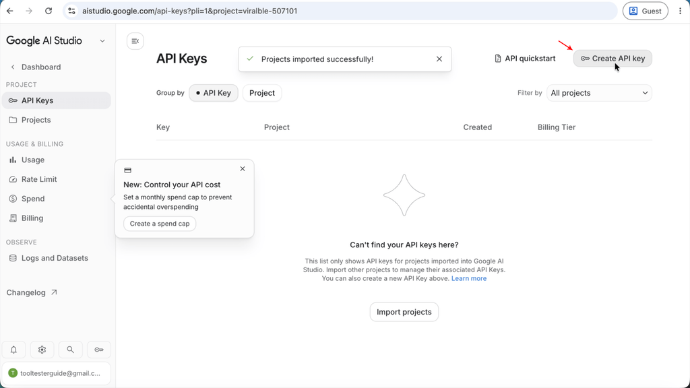This screenshot has height=388, width=690.
Task: Close the Control your API cost popup
Action: coord(243,169)
